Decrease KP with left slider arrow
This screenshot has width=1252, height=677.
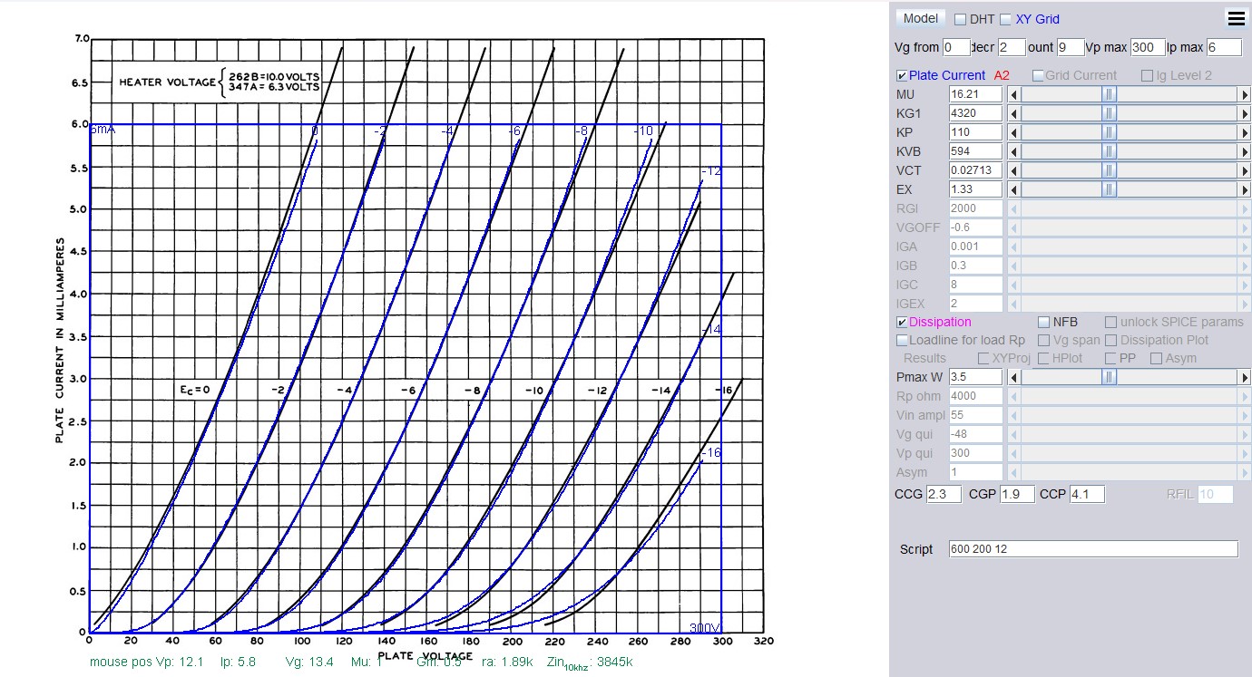[x=1014, y=132]
